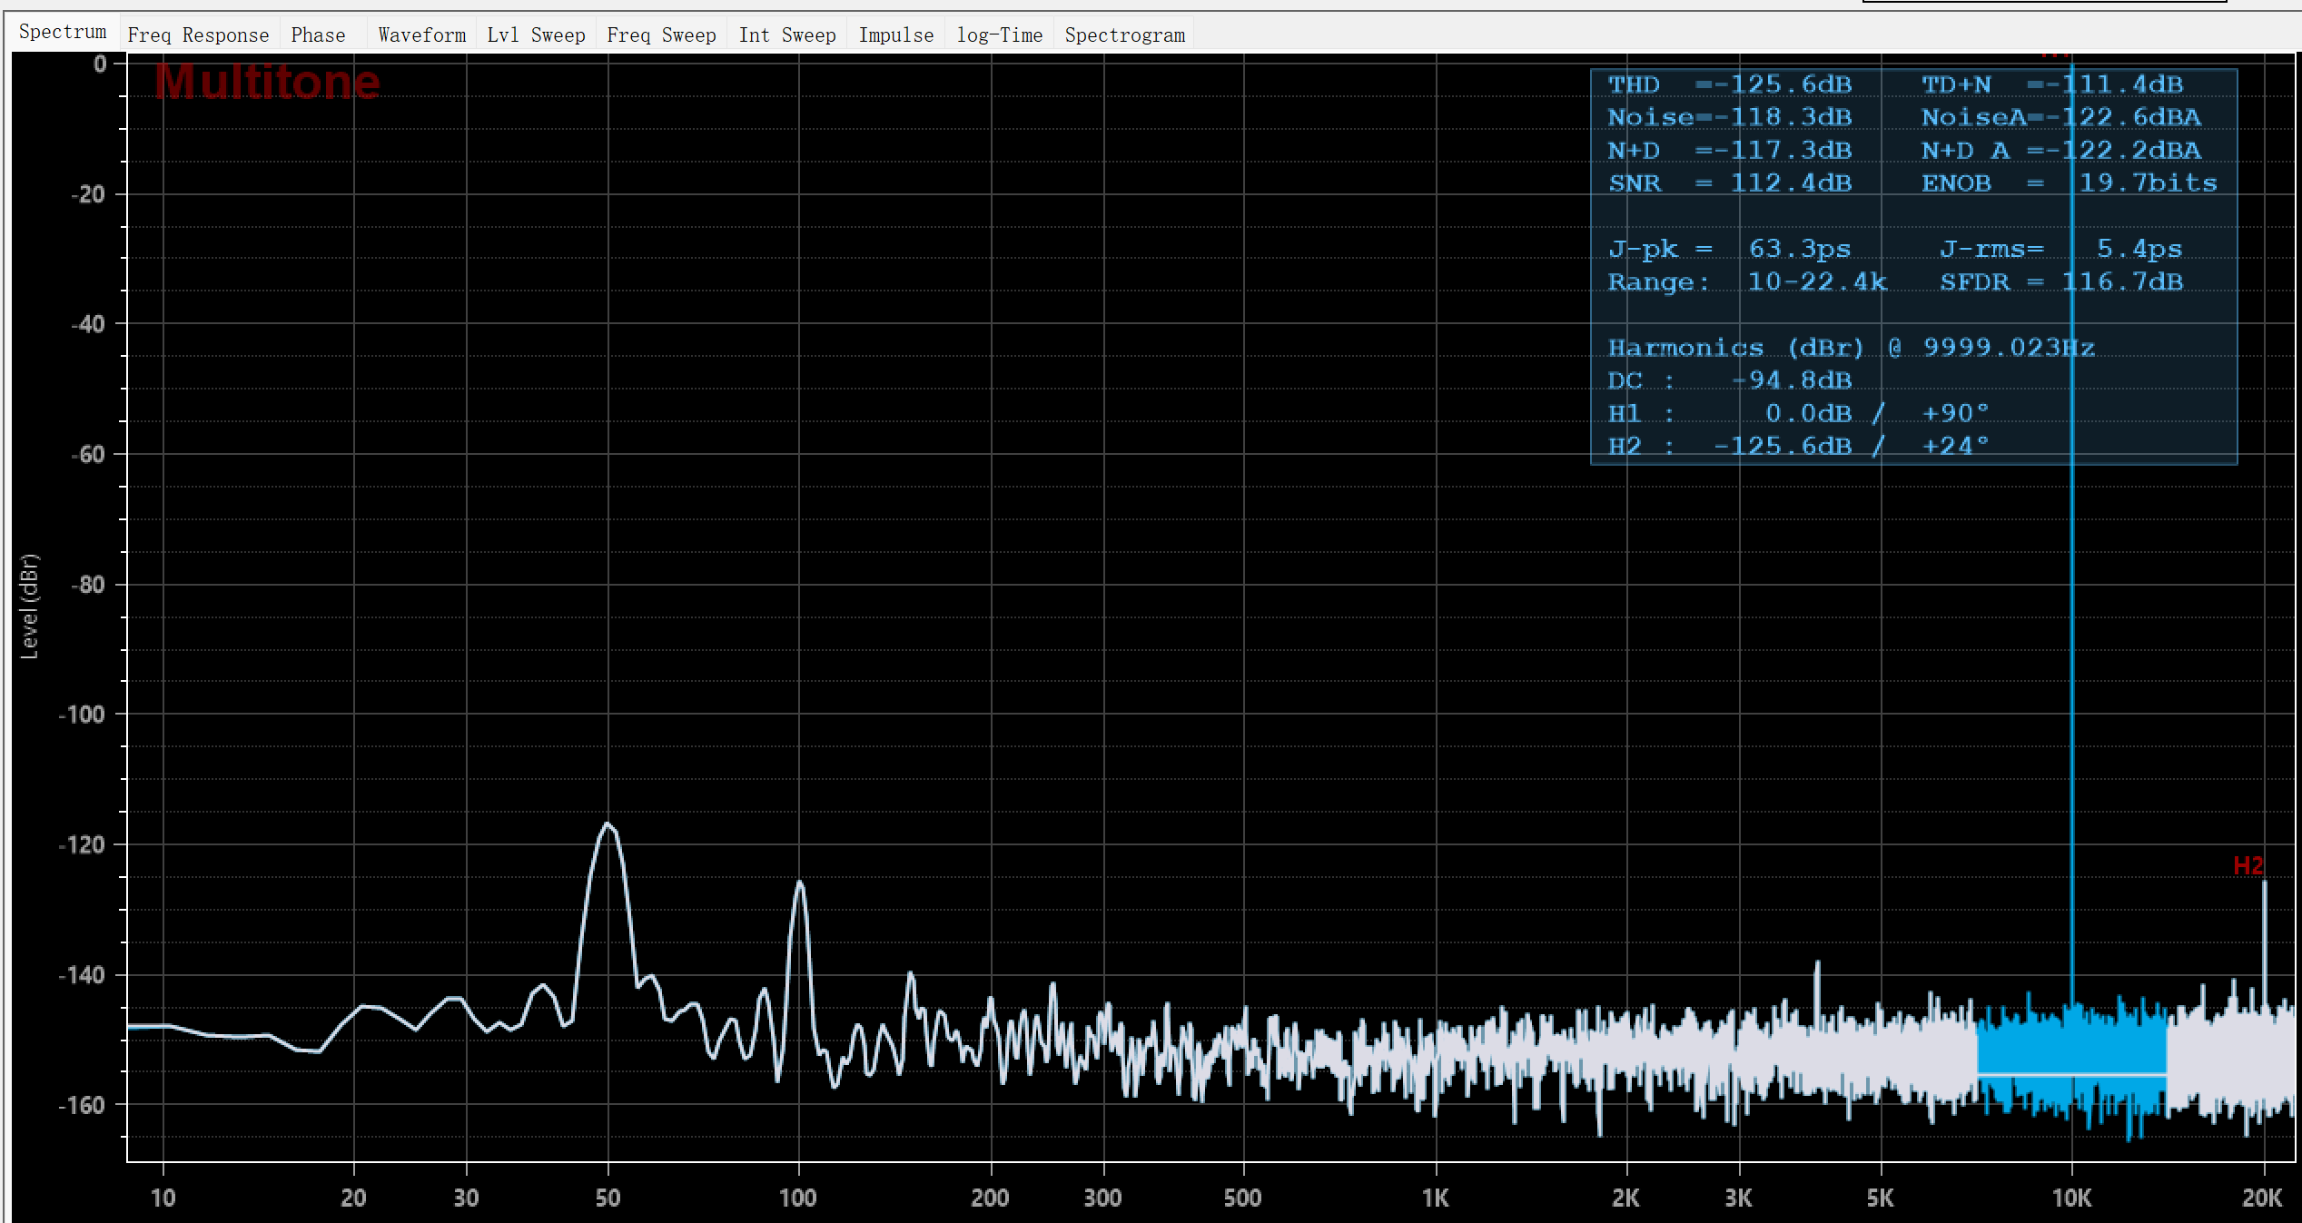Click the Level (dBr) axis title
The image size is (2302, 1223).
coord(30,606)
